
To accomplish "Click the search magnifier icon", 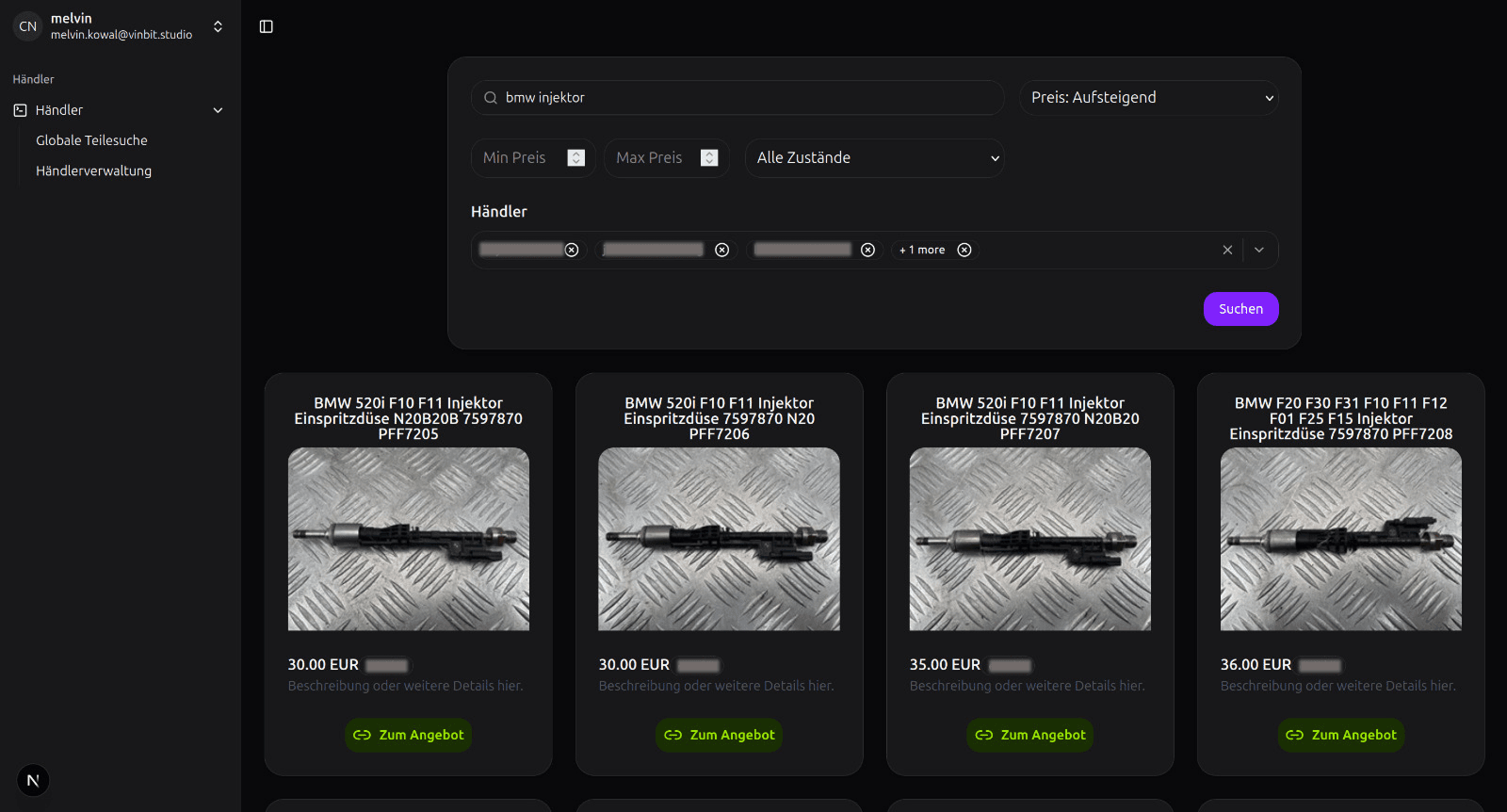I will pos(491,98).
